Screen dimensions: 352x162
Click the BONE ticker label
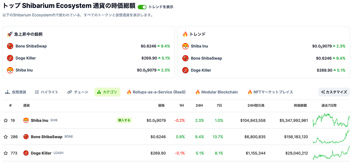pos(69,137)
